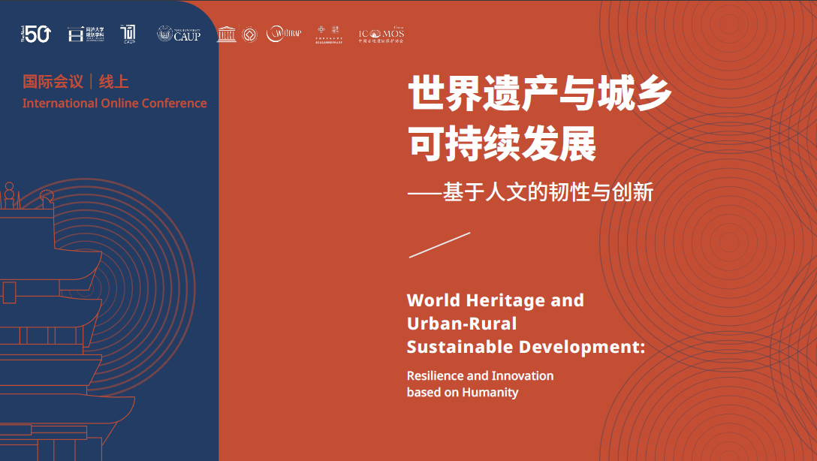
Task: Click 'Resilience and Innovation' text line
Action: point(481,375)
